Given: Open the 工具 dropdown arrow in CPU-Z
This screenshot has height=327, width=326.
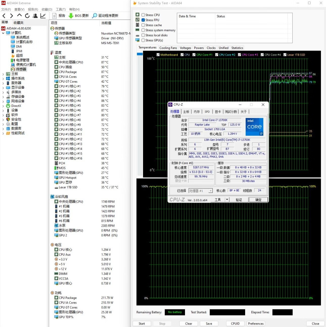Looking at the screenshot, I should [227, 200].
